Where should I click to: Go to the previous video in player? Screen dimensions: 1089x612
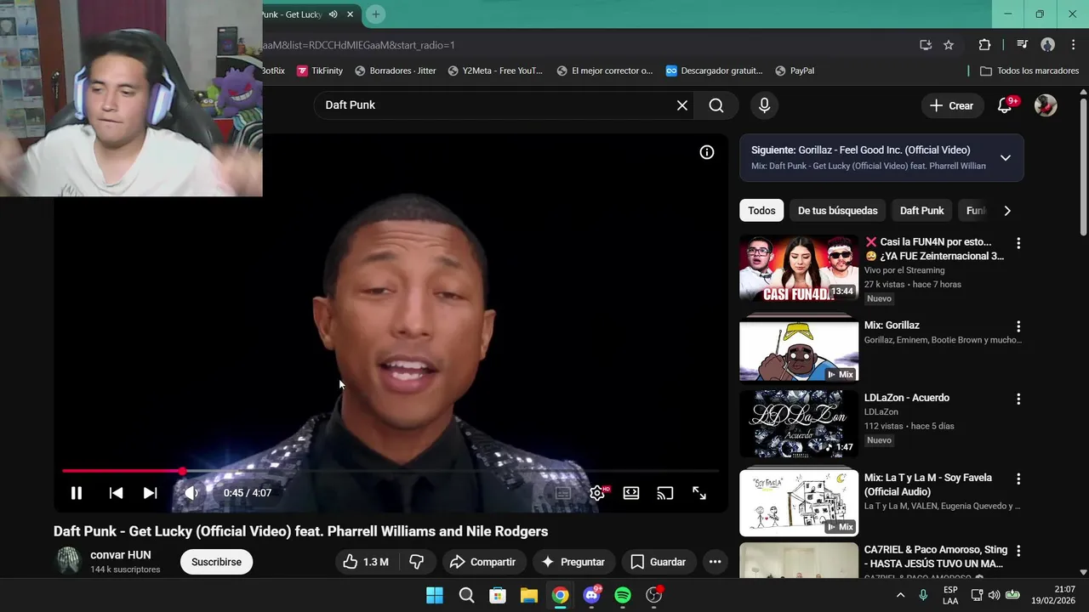coord(117,493)
